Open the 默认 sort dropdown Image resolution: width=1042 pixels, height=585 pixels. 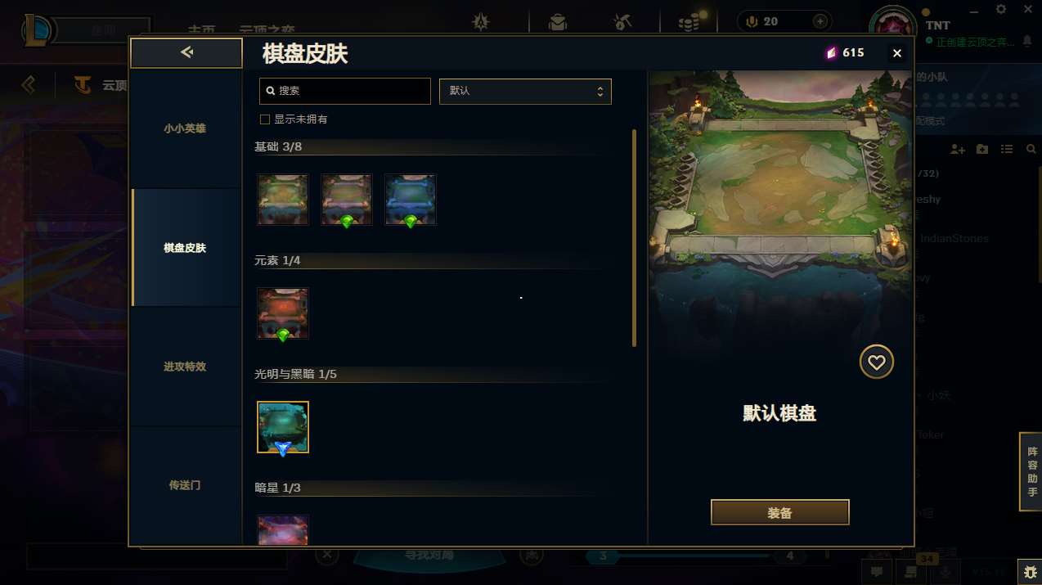(525, 91)
